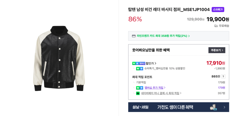Click the appliance image in the banner
The width and height of the screenshot is (230, 116).
click(x=213, y=107)
